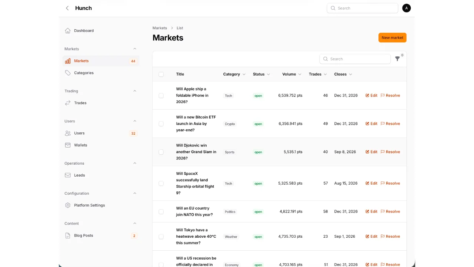Click the Sep 8, 2026 close date
The image size is (474, 267).
pos(345,152)
